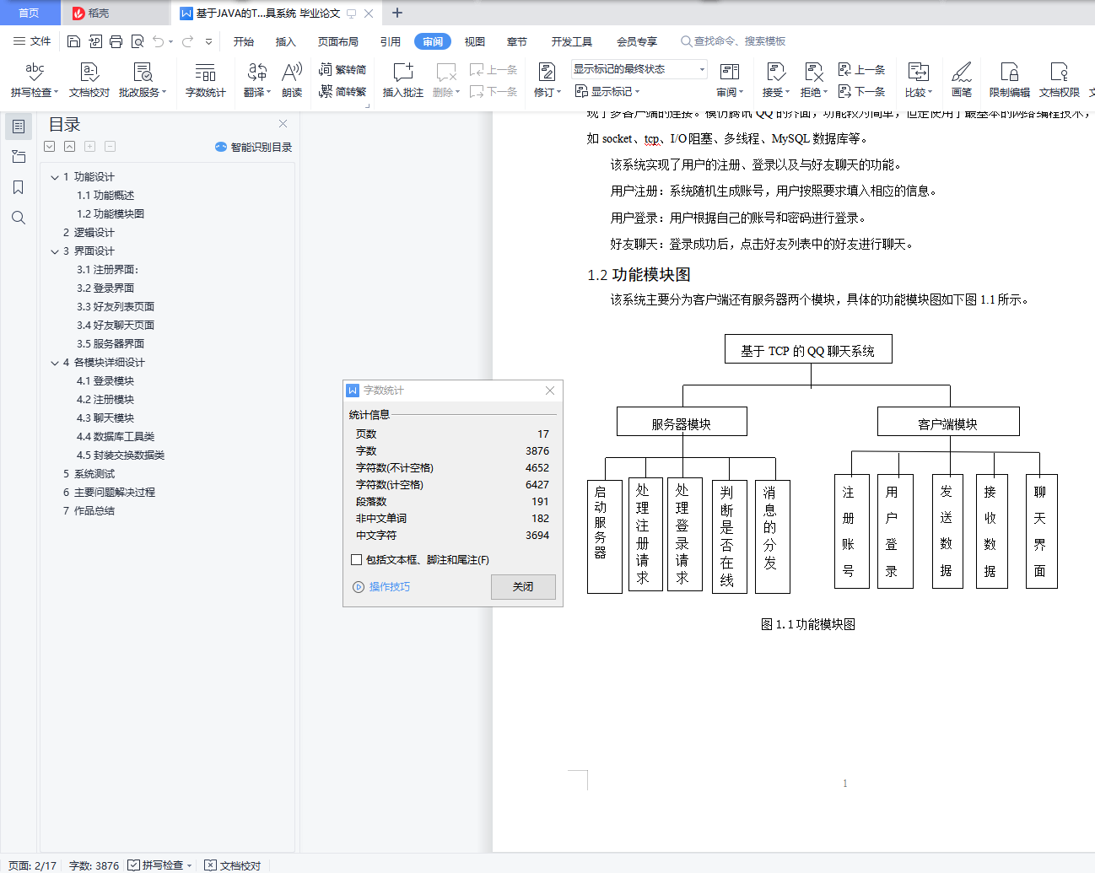
Task: Open 批改服务 in the review ribbon
Action: (142, 80)
